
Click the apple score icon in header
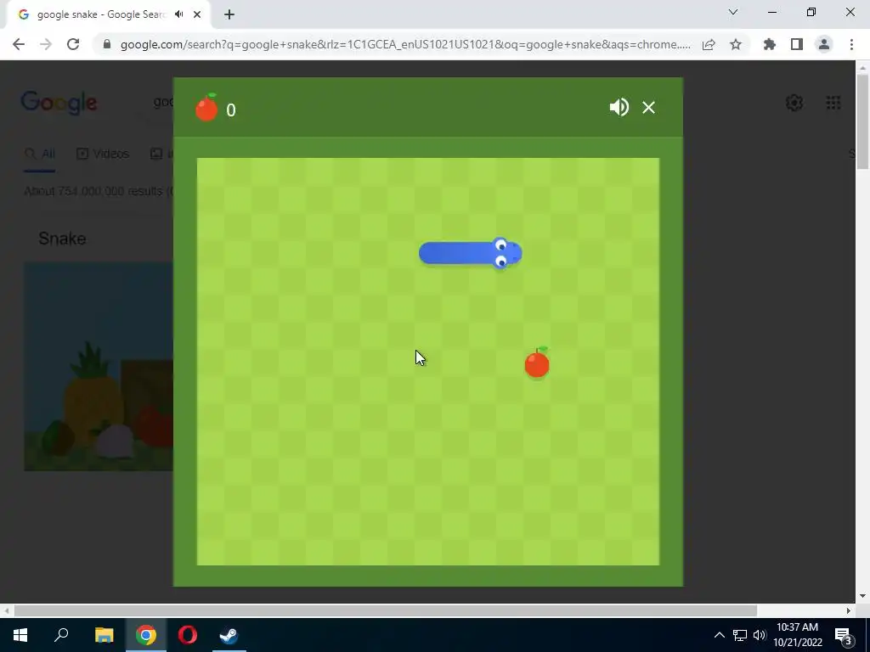206,107
